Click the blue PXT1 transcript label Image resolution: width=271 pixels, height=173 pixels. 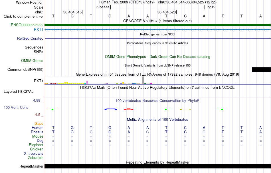point(39,29)
